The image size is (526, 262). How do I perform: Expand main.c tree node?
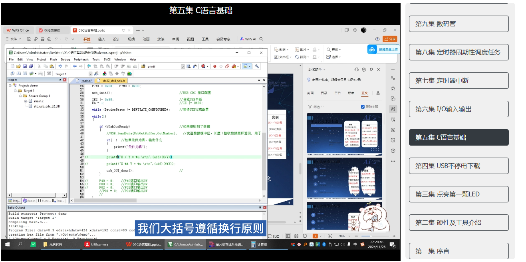[26, 101]
